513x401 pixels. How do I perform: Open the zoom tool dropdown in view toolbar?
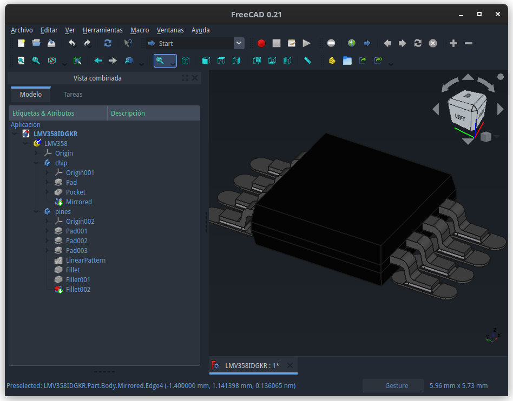coord(173,63)
